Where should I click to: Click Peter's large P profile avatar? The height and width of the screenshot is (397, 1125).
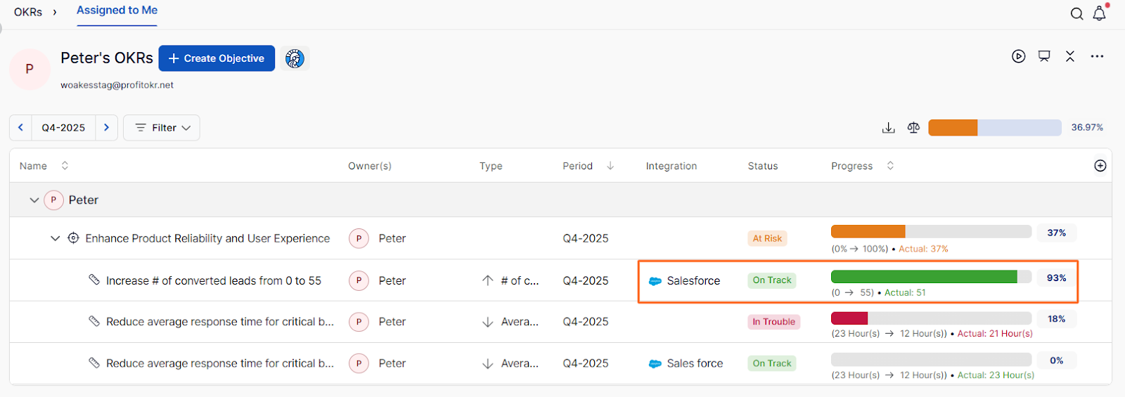tap(30, 69)
